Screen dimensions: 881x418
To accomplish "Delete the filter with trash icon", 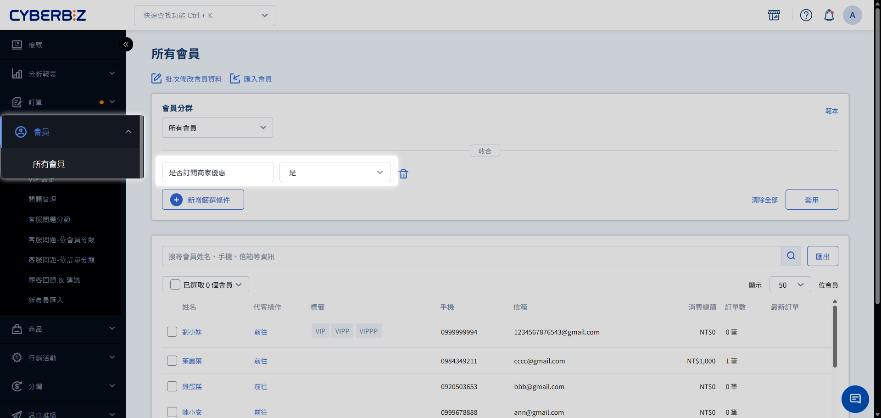I will pyautogui.click(x=403, y=173).
